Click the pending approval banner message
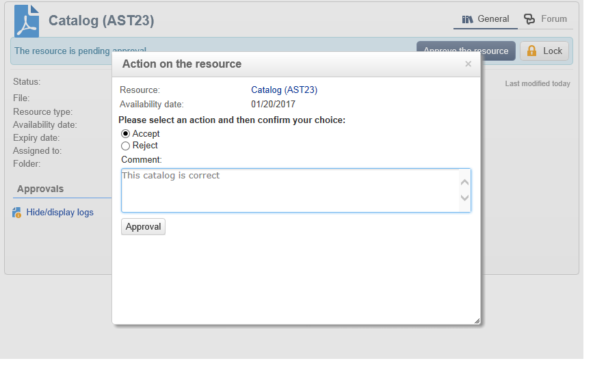Screen dimensions: 593x376 (x=62, y=51)
